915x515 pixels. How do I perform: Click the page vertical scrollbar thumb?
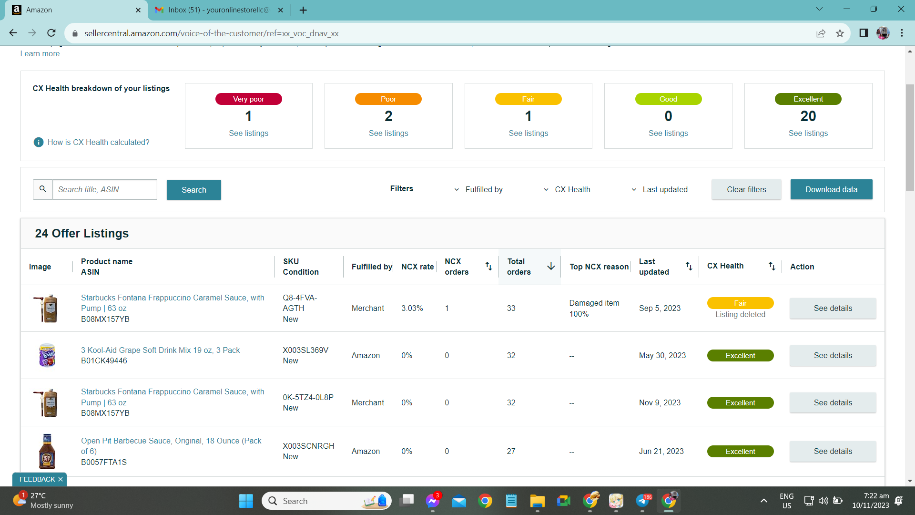tap(910, 137)
